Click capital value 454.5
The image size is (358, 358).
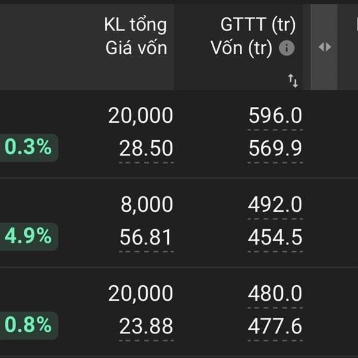point(275,237)
